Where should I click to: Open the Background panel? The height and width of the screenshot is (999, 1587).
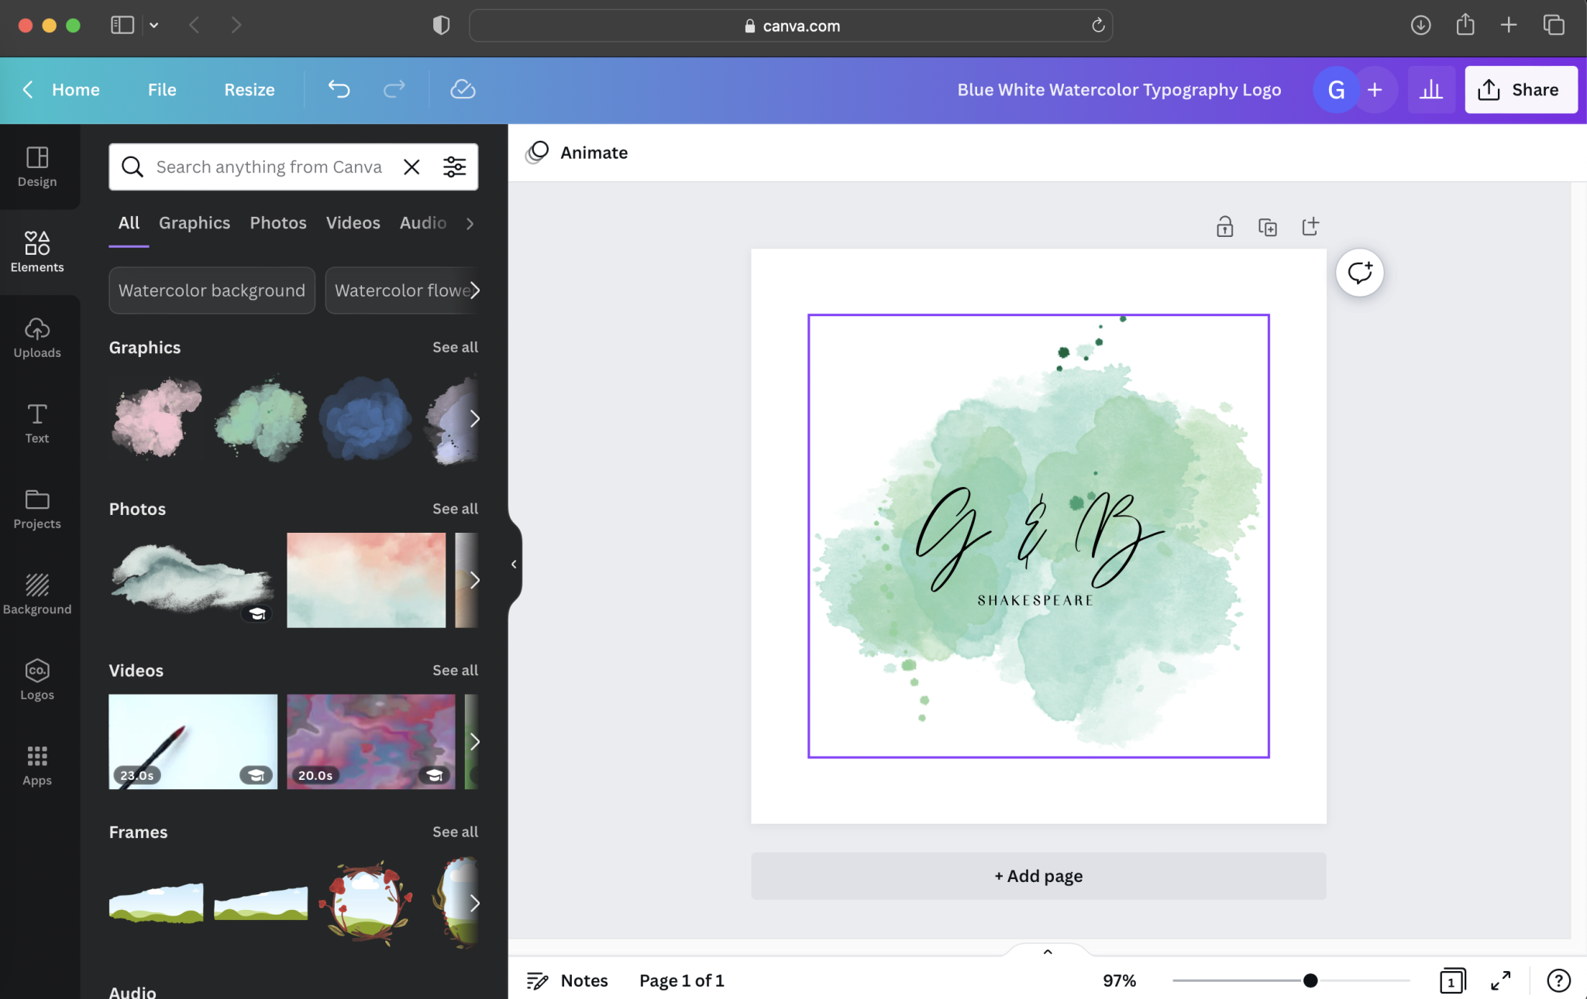click(36, 595)
